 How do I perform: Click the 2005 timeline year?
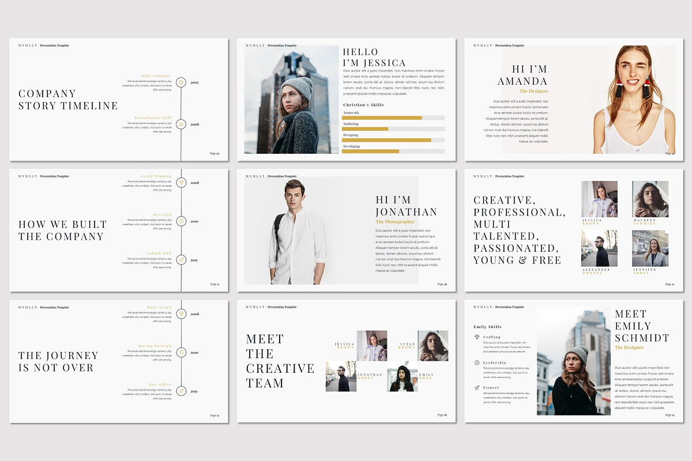pos(194,83)
